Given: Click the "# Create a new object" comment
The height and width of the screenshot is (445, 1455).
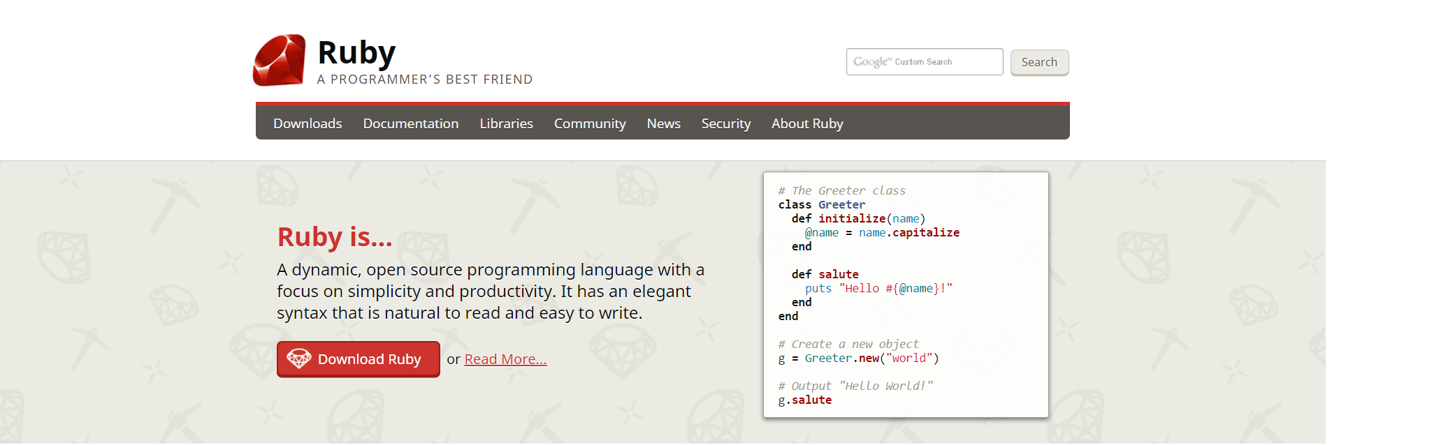Looking at the screenshot, I should (x=848, y=344).
